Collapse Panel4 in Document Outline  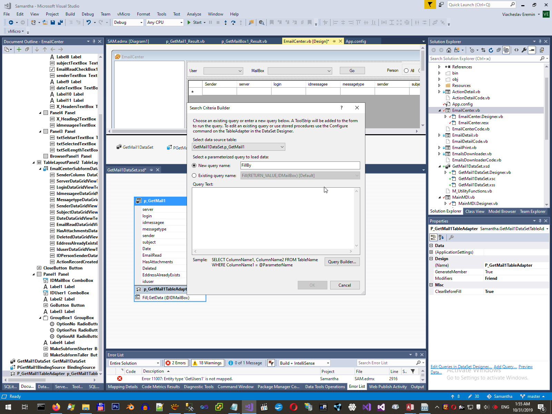pos(40,113)
